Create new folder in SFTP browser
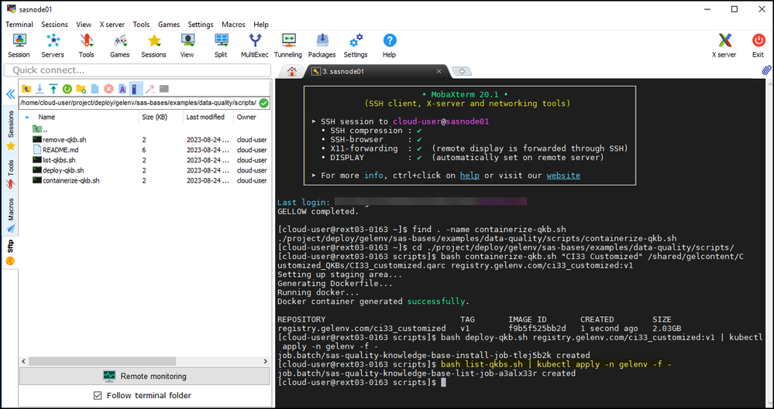 pos(81,89)
